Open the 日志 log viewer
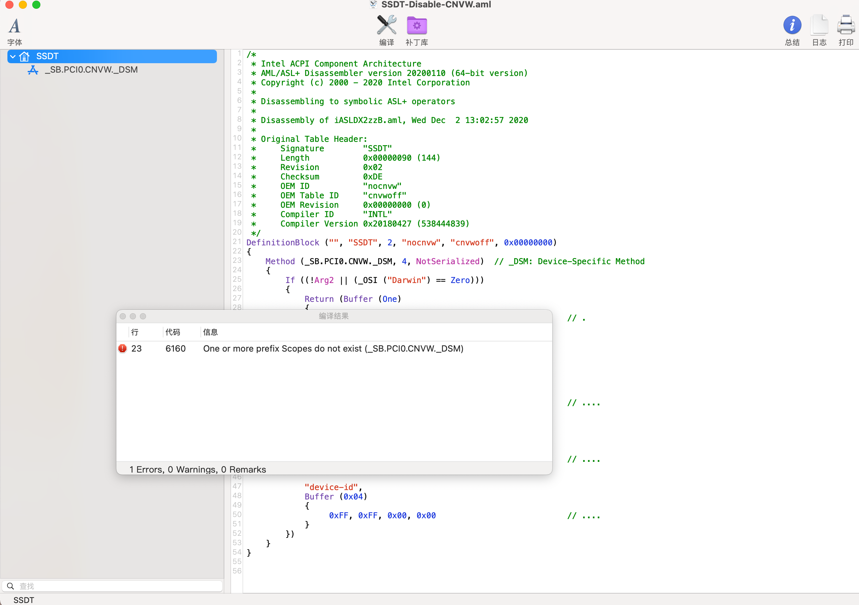Image resolution: width=859 pixels, height=605 pixels. (819, 26)
